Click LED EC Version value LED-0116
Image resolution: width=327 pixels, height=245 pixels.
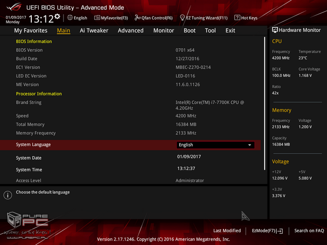click(185, 76)
